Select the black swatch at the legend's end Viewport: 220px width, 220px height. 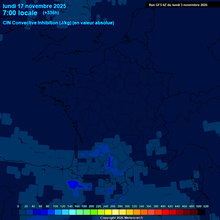201,212
